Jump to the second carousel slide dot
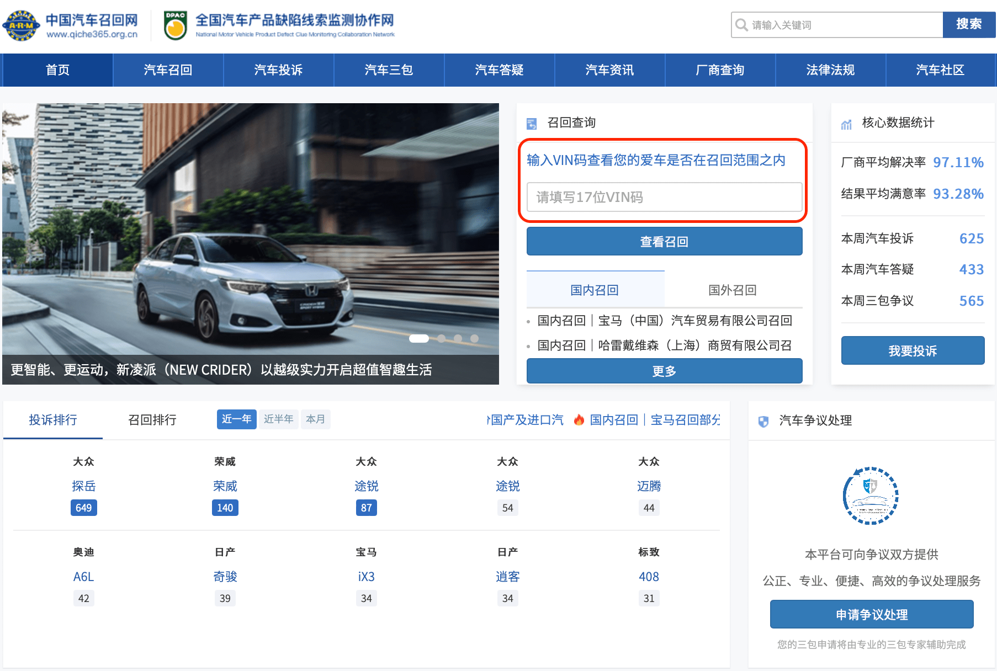Screen dimensions: 997x671 441,338
